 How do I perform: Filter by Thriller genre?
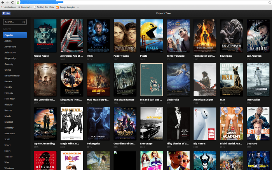[x=8, y=156]
